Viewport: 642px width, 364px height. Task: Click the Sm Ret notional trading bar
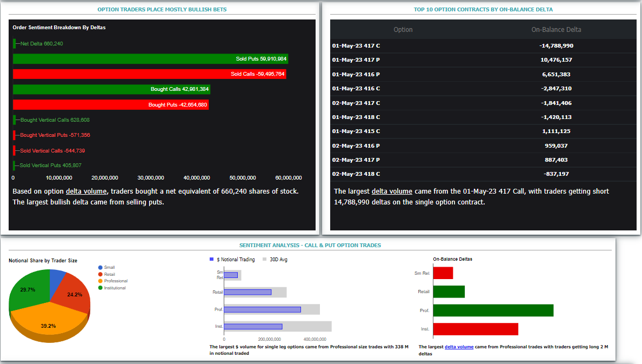click(231, 275)
